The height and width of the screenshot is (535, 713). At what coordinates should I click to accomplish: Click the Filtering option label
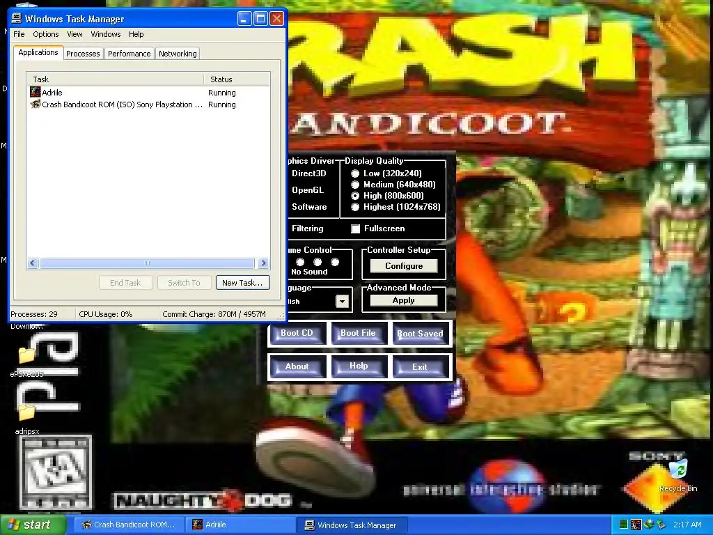click(307, 228)
